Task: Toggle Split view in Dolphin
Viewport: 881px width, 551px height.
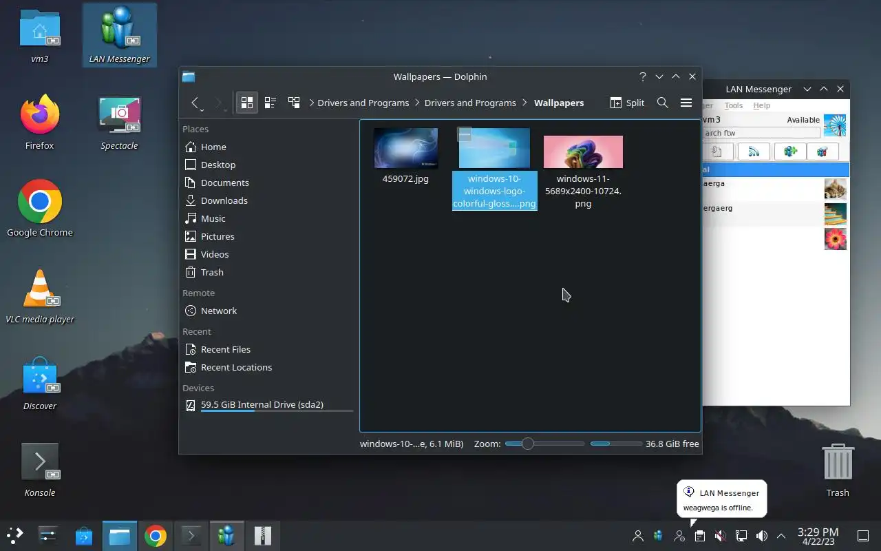Action: tap(627, 103)
